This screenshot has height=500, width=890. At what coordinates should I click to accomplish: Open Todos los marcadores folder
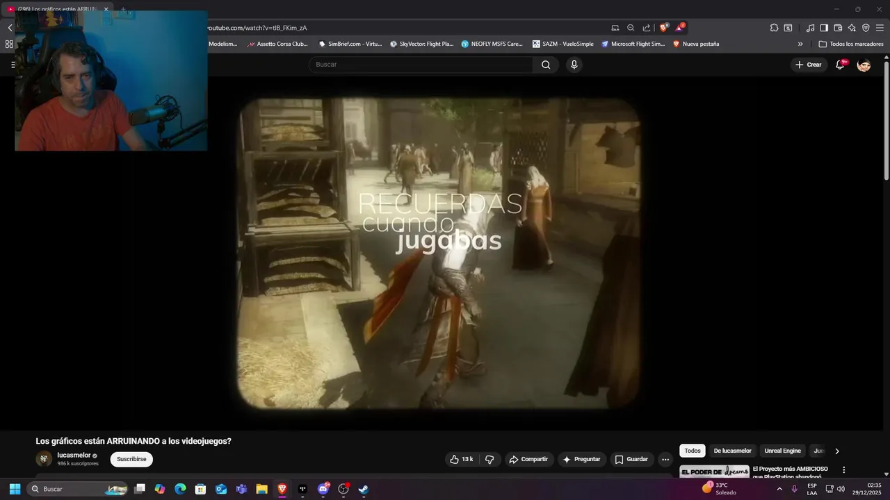pos(851,44)
